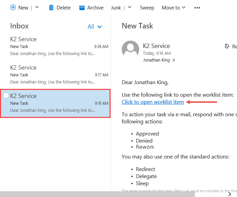
Task: Click the Archive label in toolbar
Action: (95, 8)
